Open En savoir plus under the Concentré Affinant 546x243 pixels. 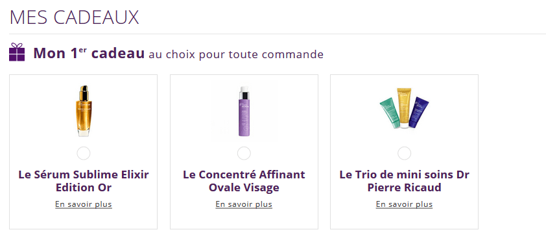[244, 204]
